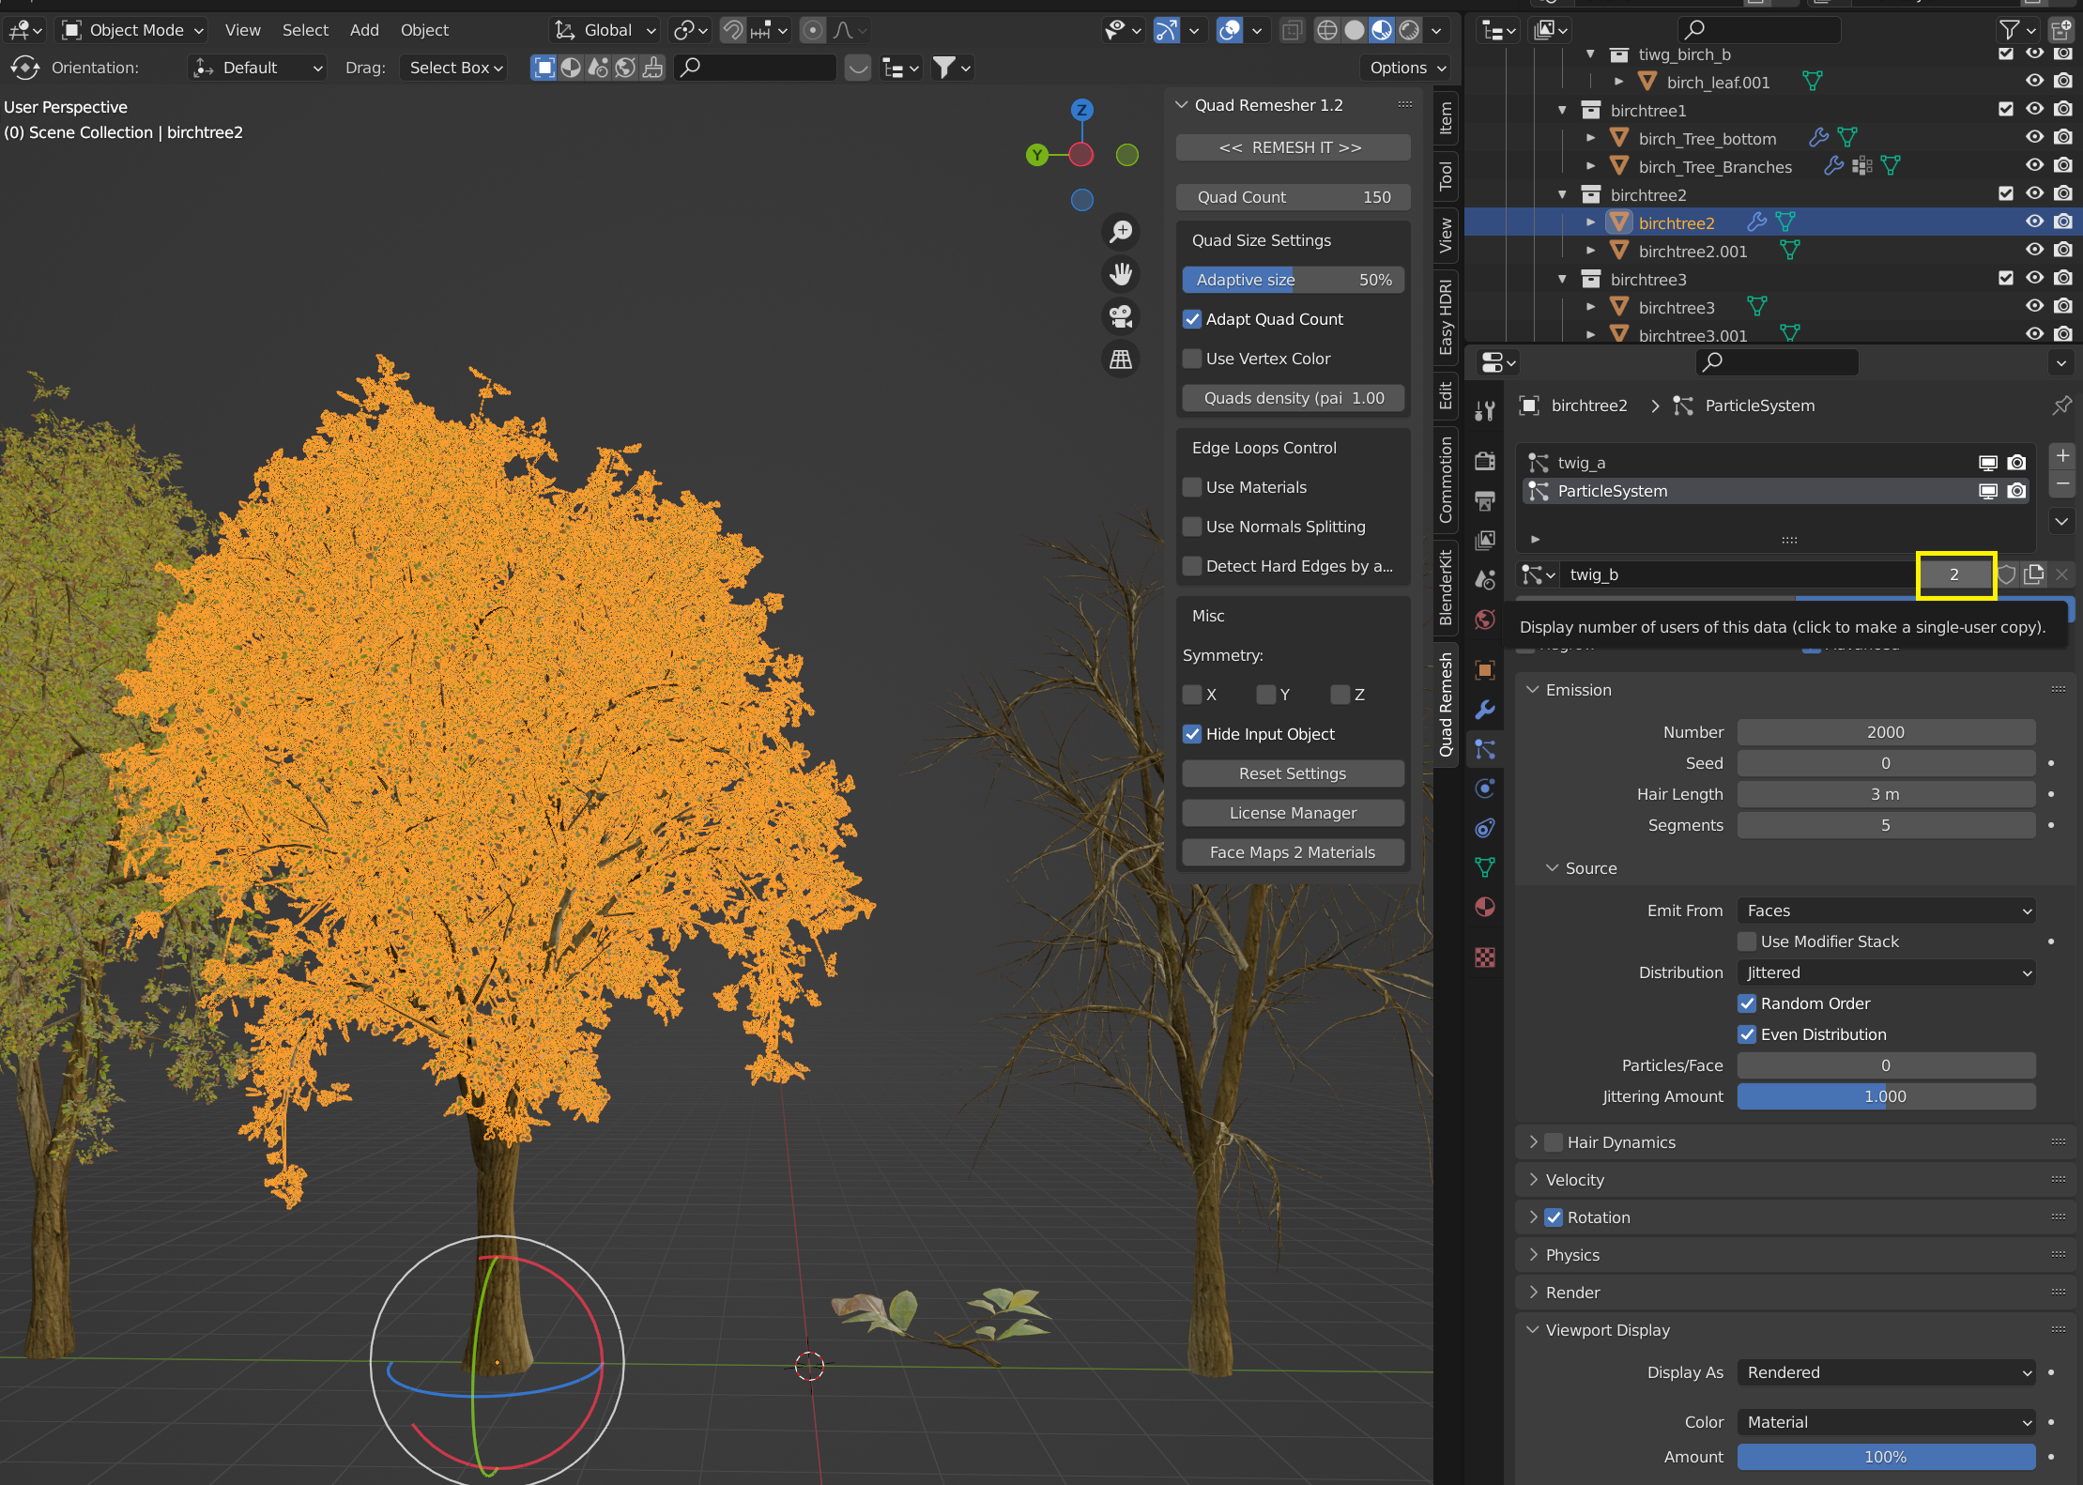Switch perspective/orthographic grid icon
The height and width of the screenshot is (1485, 2083).
(1121, 360)
